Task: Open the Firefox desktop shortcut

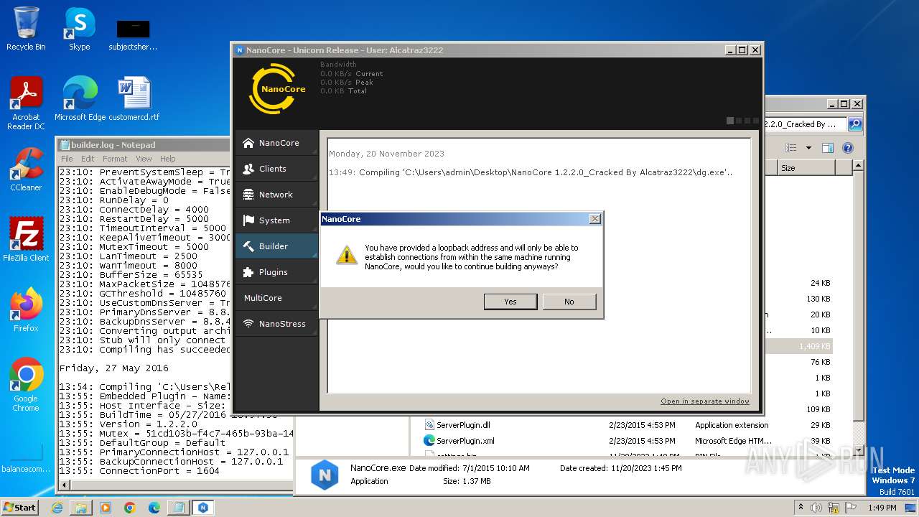Action: (26, 310)
